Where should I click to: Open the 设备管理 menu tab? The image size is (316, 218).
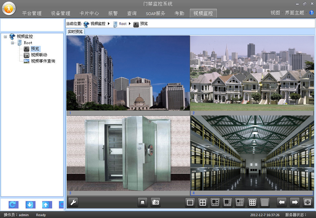[60, 13]
